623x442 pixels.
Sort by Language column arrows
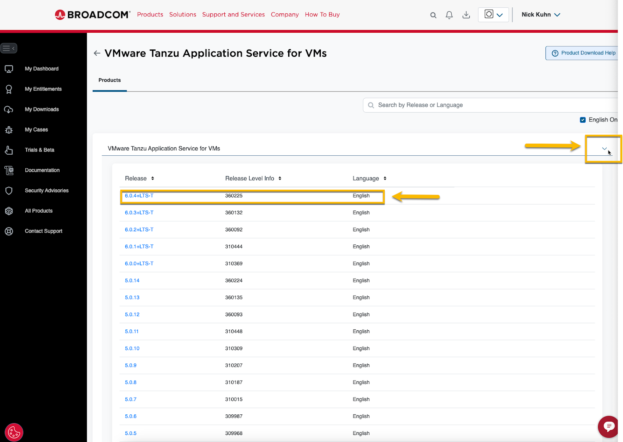tap(385, 178)
